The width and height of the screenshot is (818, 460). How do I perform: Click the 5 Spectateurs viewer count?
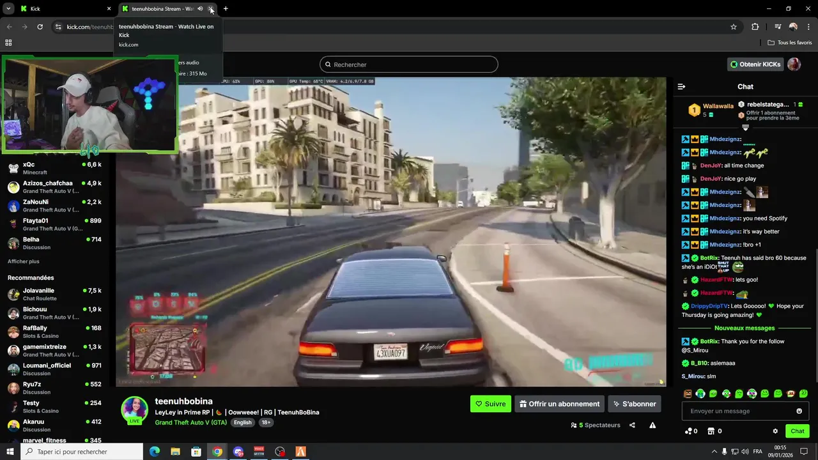tap(595, 425)
